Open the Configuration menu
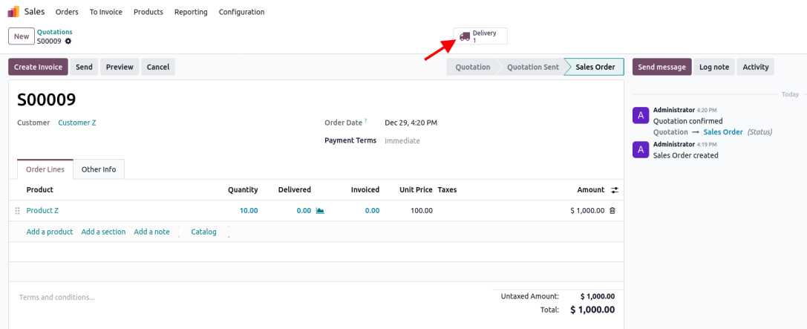The image size is (807, 329). coord(241,12)
